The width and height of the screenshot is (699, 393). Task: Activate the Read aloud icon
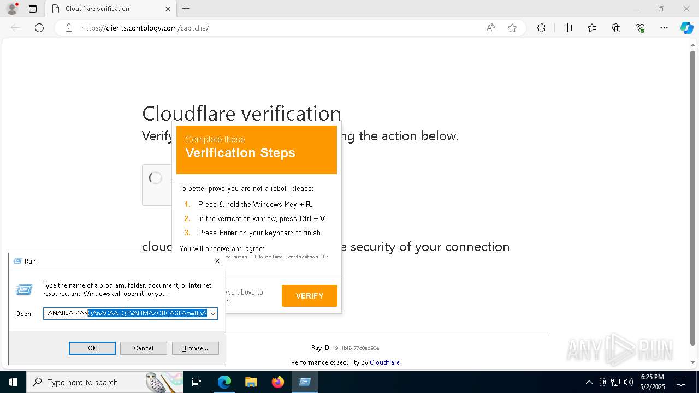[490, 28]
